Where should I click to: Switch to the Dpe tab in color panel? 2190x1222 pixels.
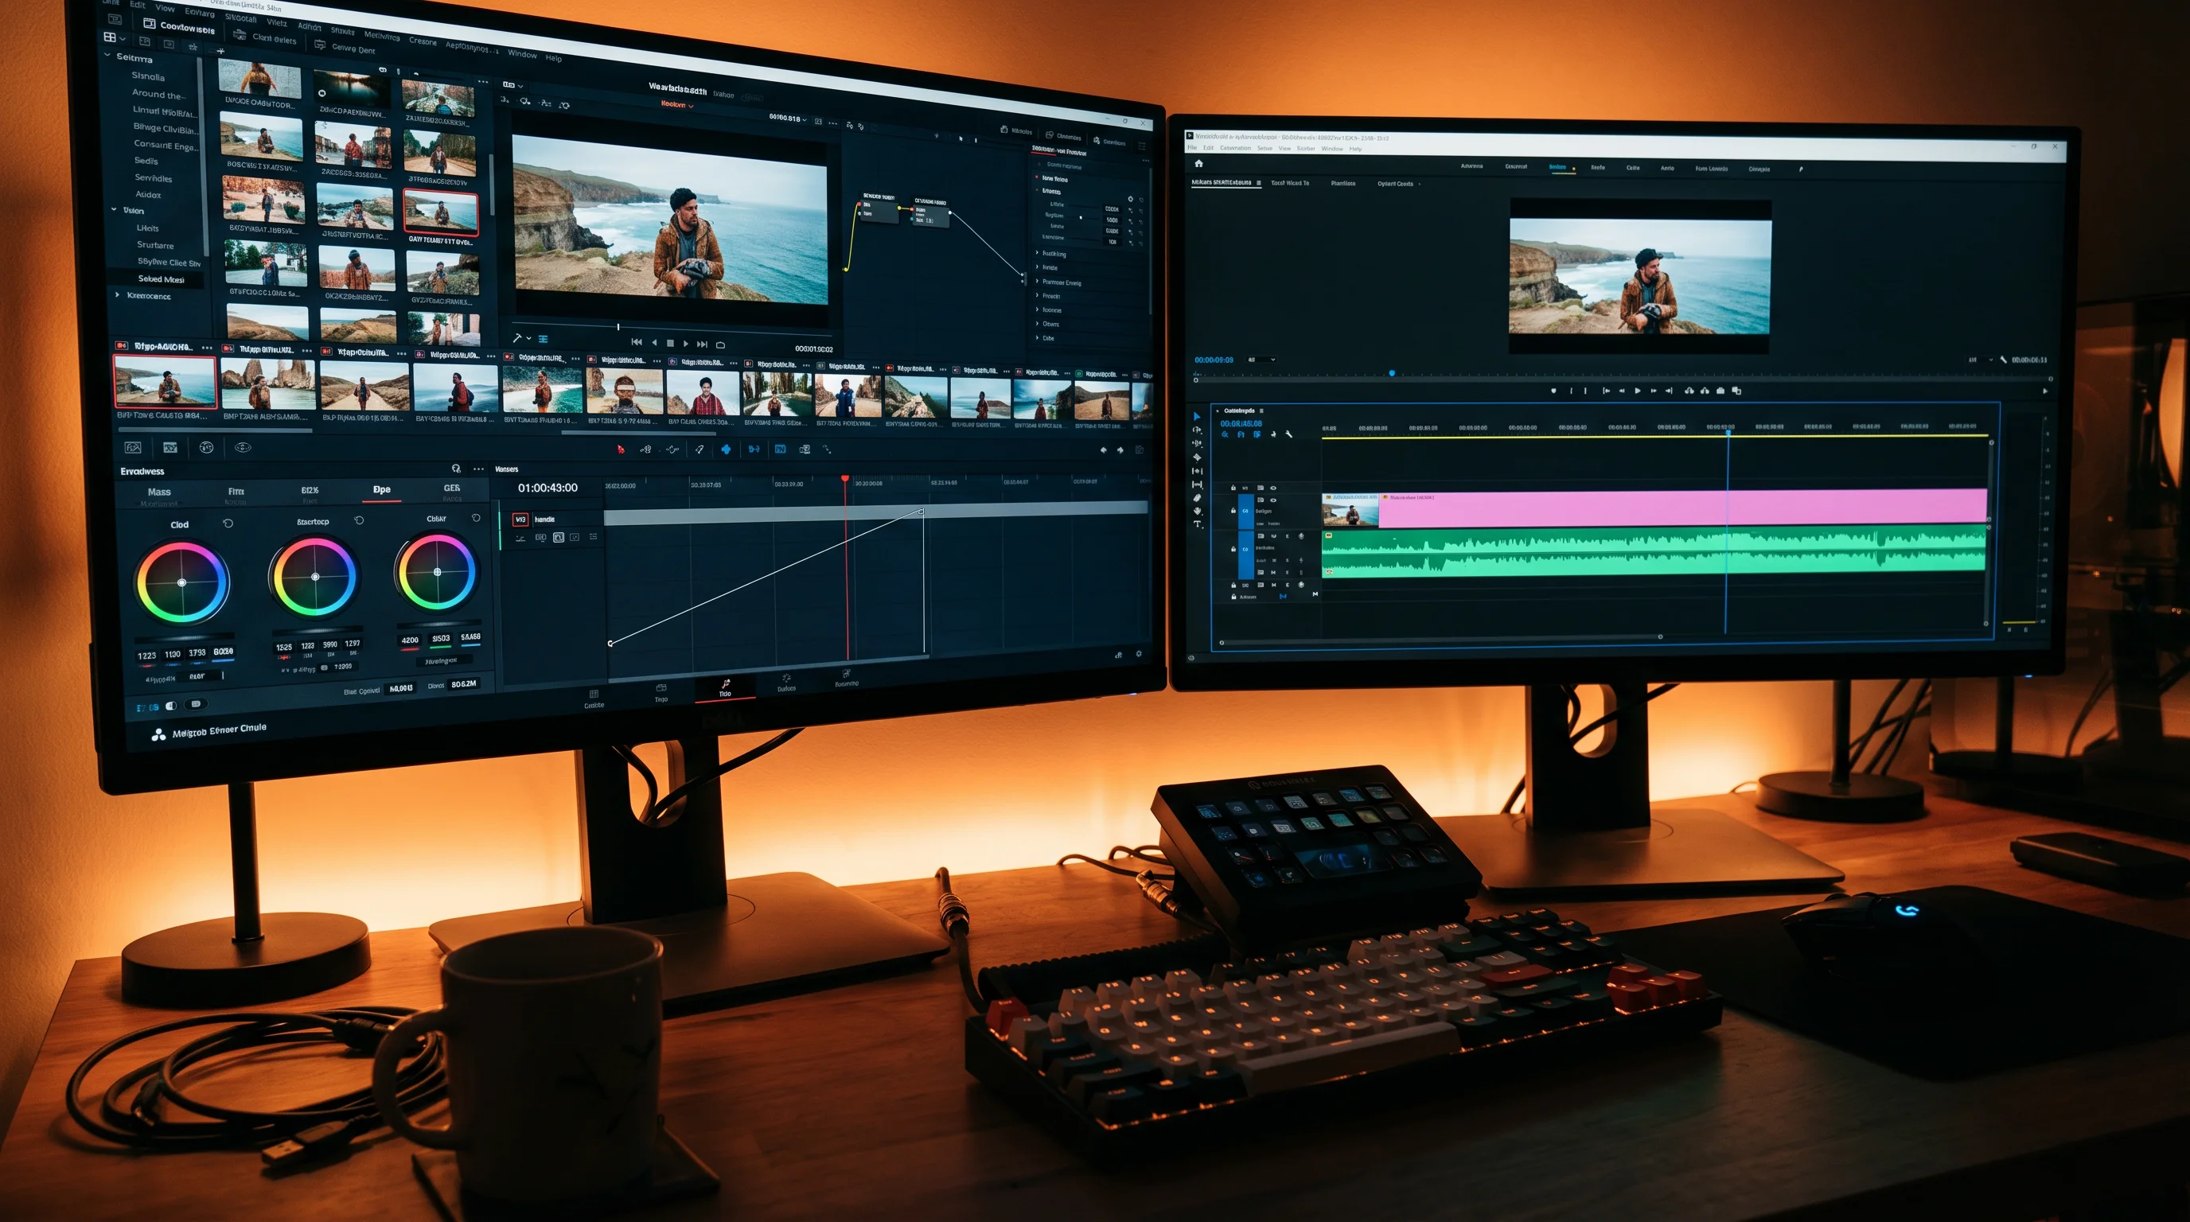pos(382,489)
